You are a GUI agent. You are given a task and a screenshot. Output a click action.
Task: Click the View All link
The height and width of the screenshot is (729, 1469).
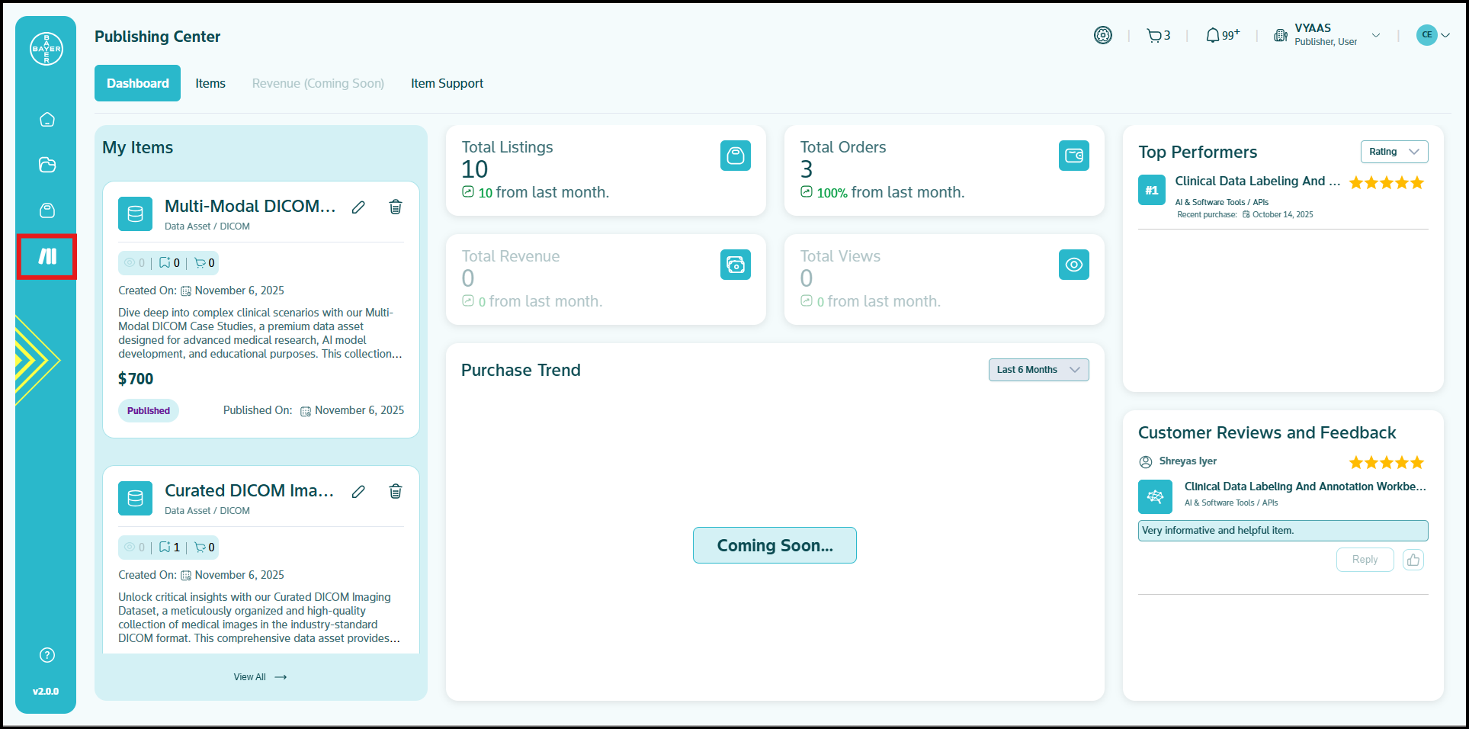pyautogui.click(x=260, y=677)
